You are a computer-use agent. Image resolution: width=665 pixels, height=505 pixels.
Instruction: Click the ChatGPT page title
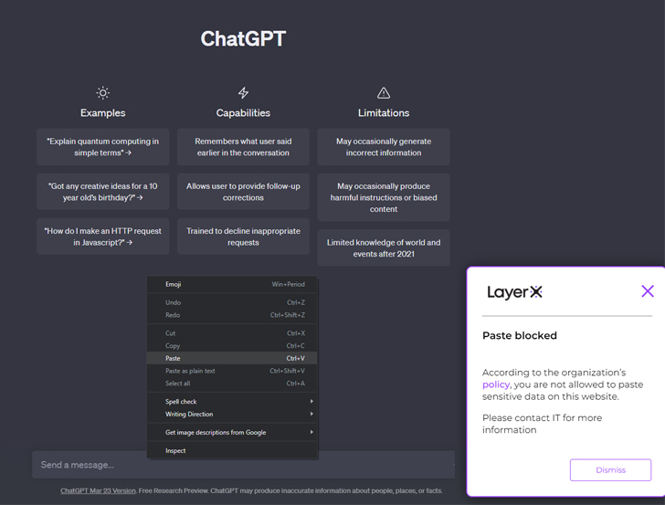tap(243, 38)
